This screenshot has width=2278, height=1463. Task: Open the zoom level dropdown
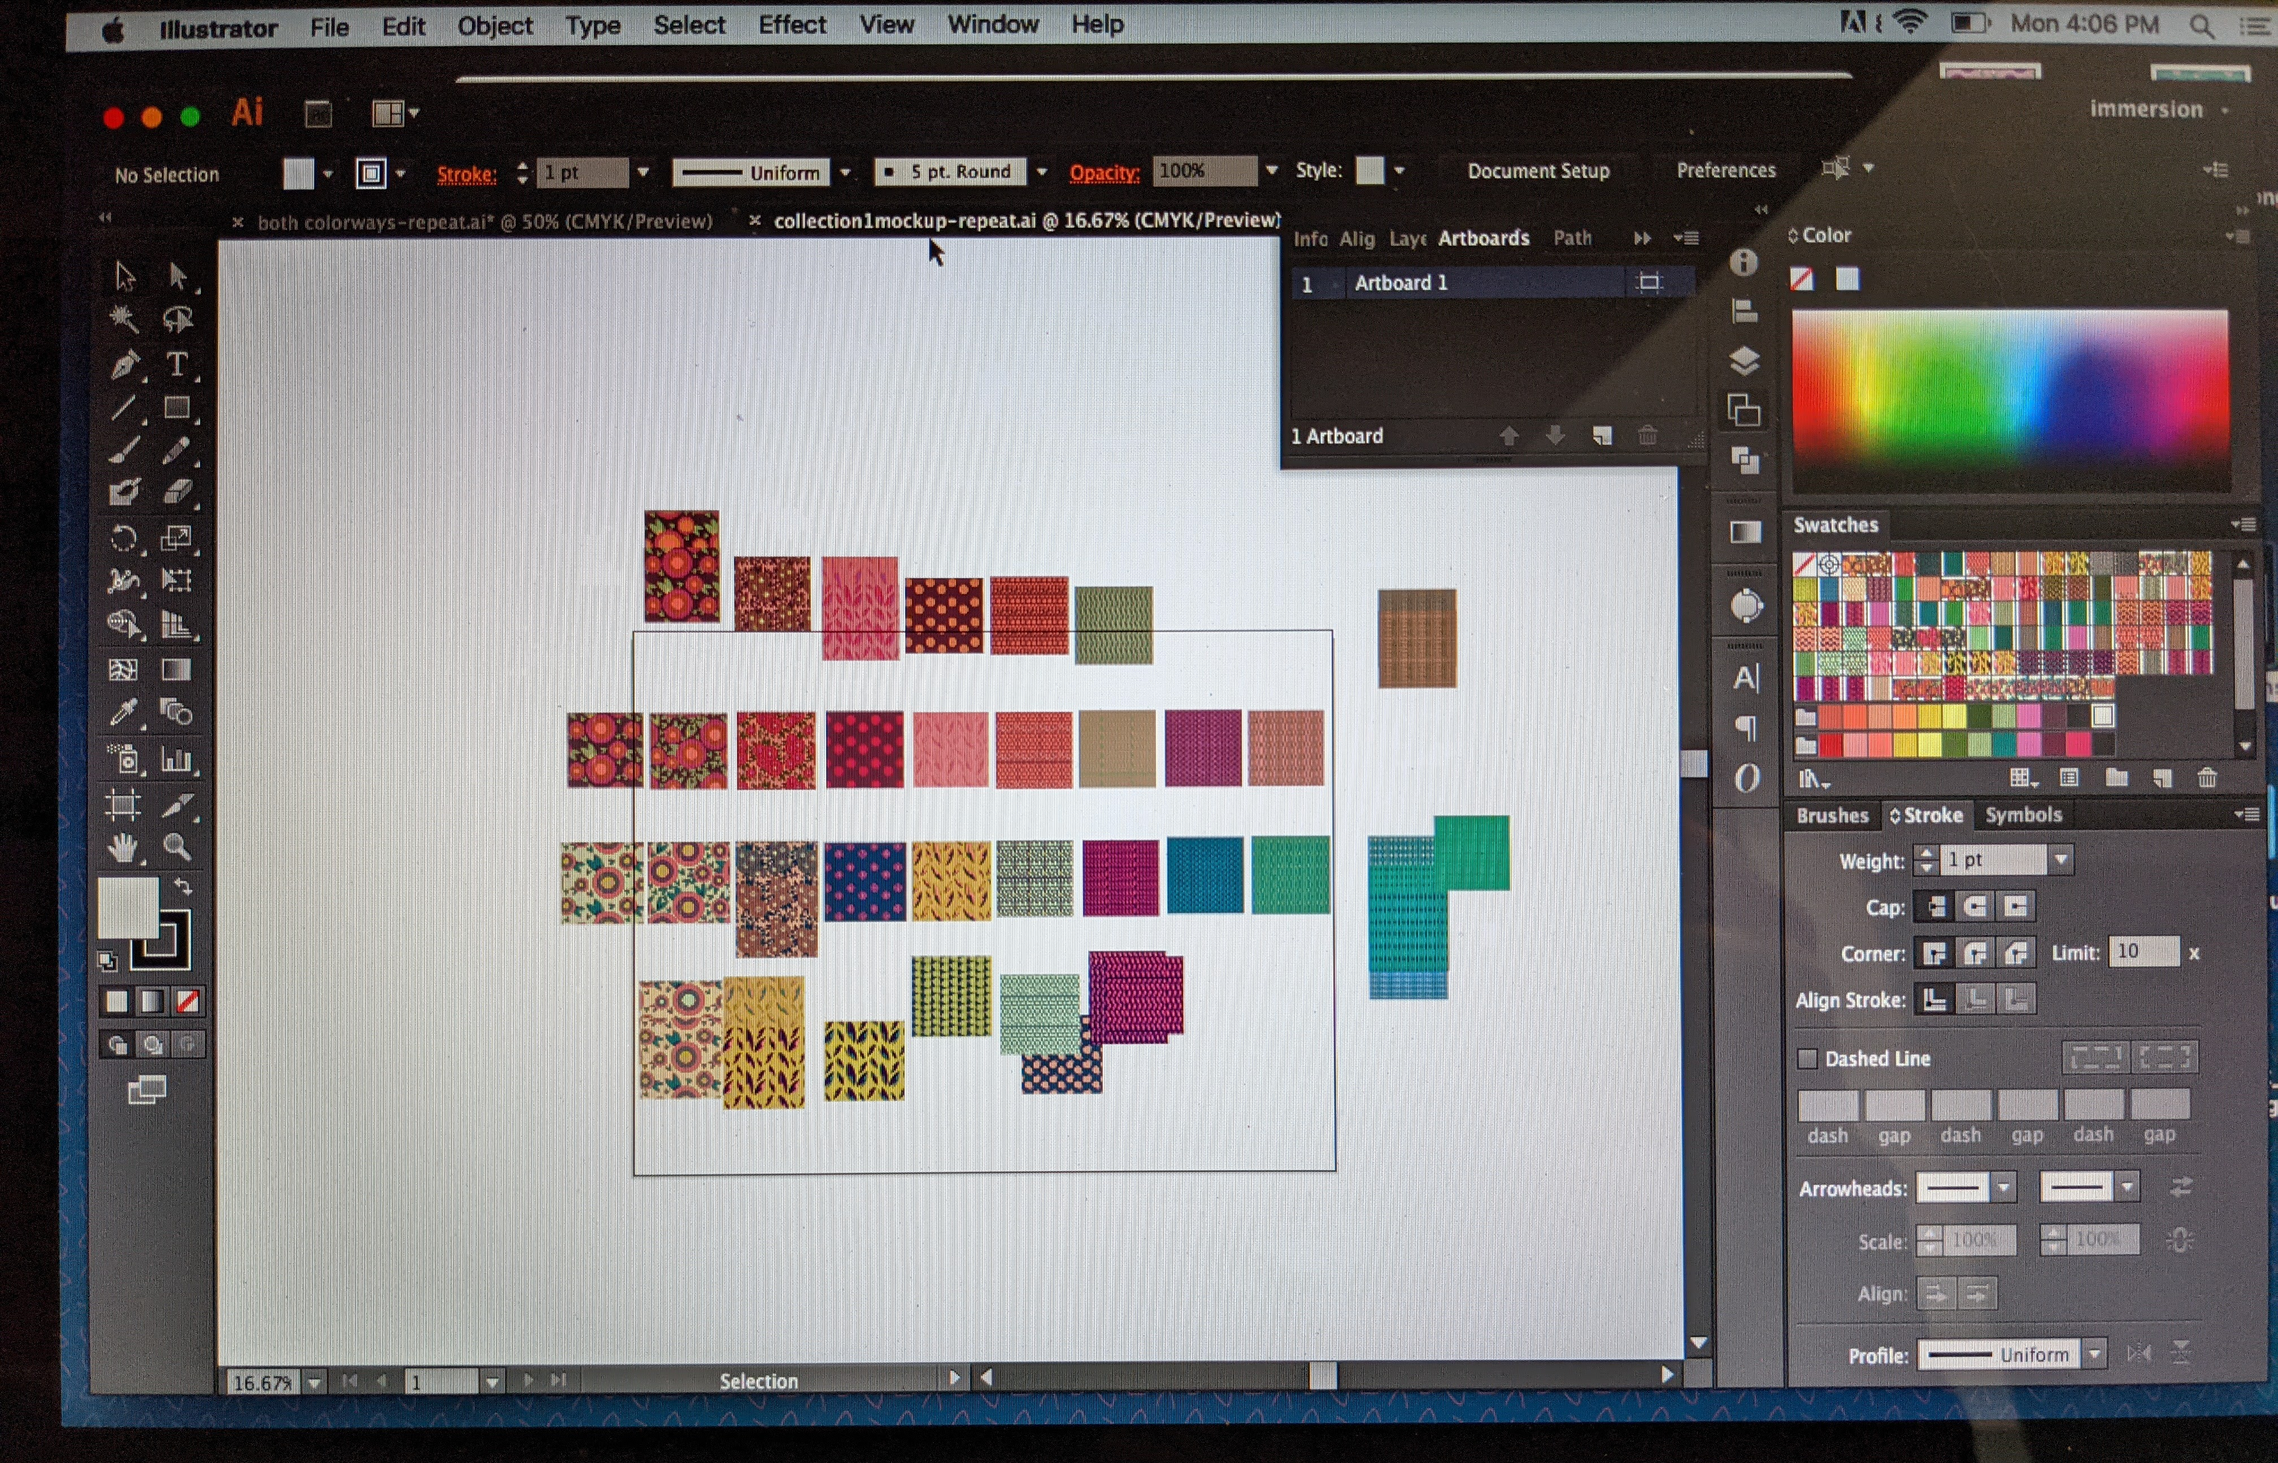314,1382
